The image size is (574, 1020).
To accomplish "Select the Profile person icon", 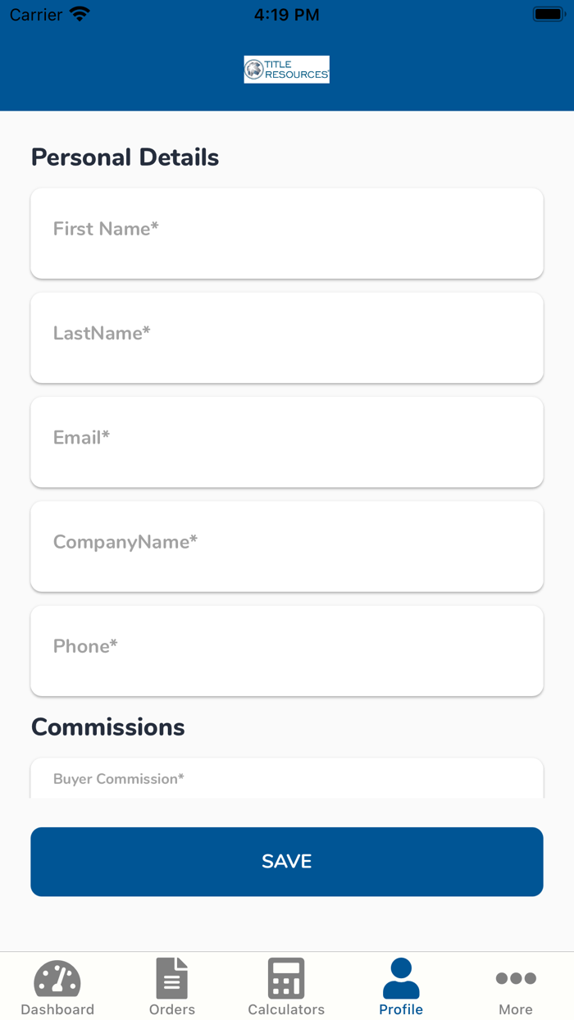I will [401, 978].
